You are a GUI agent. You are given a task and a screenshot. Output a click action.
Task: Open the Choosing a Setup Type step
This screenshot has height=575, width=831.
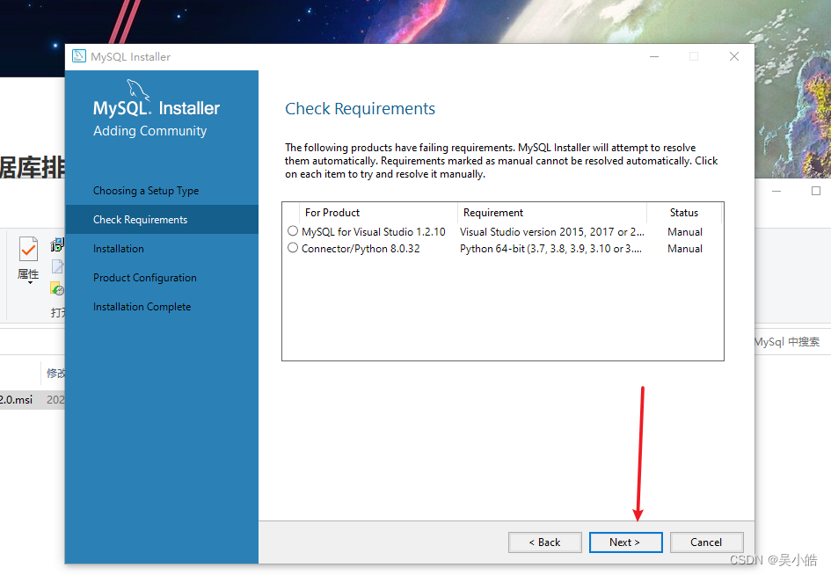coord(146,191)
